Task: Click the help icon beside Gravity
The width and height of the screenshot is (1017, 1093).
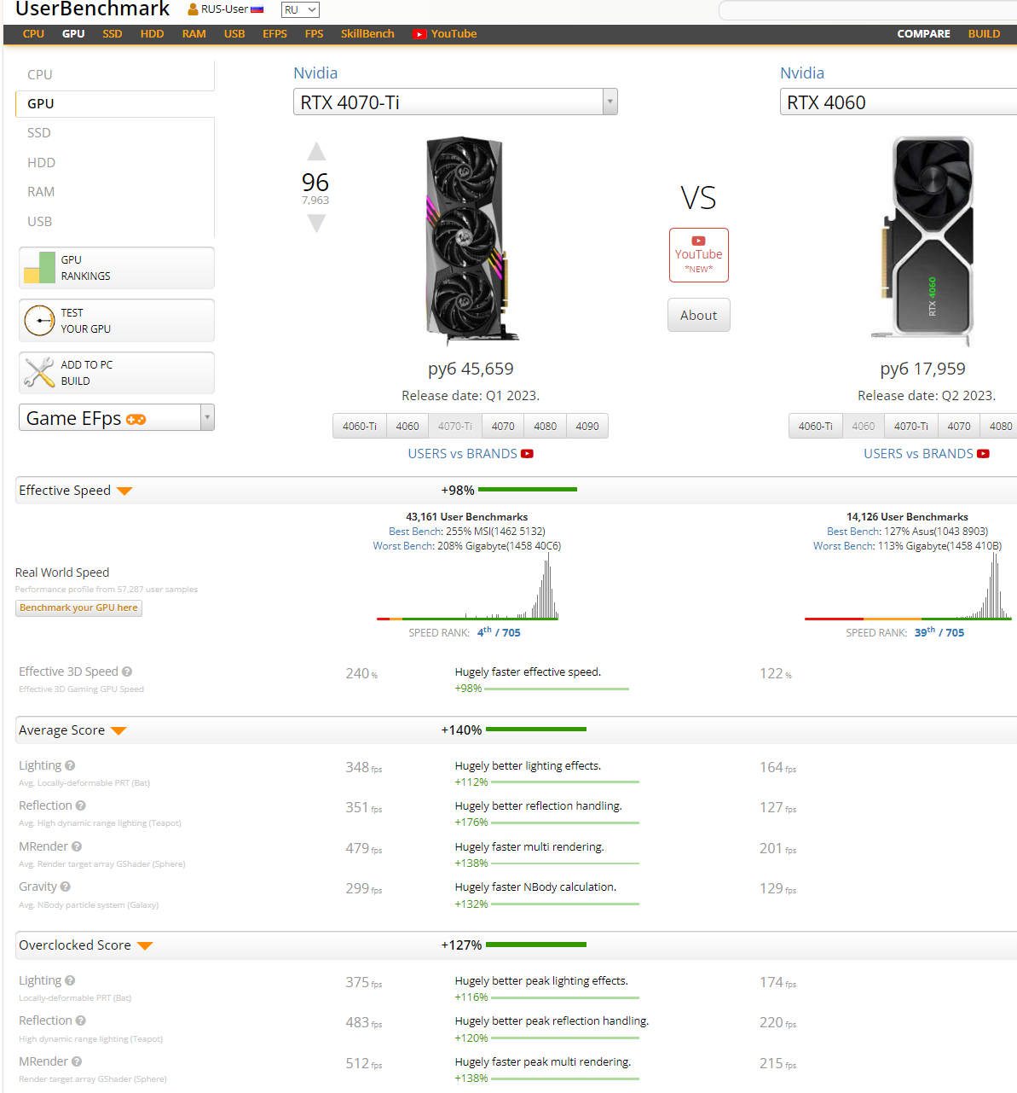Action: pyautogui.click(x=66, y=887)
